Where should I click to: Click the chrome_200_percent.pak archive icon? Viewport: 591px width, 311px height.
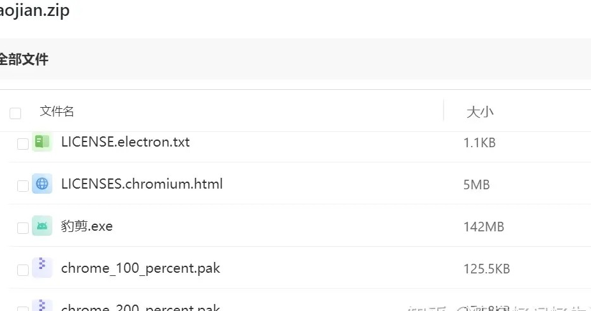42,306
